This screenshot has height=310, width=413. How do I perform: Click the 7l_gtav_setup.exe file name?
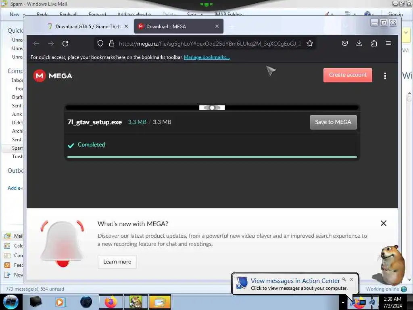click(x=94, y=122)
